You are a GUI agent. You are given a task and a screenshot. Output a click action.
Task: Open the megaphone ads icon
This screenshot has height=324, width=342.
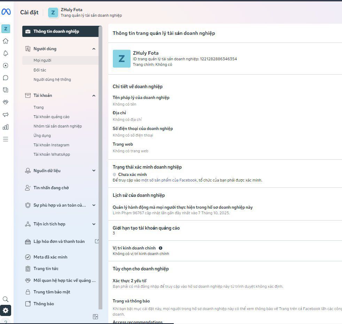tap(6, 115)
